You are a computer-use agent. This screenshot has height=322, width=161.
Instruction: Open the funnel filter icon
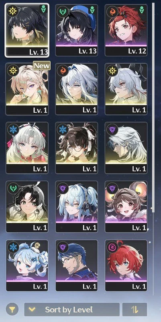[x=12, y=309]
